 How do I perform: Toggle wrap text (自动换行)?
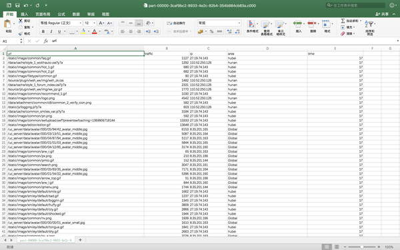(x=176, y=23)
